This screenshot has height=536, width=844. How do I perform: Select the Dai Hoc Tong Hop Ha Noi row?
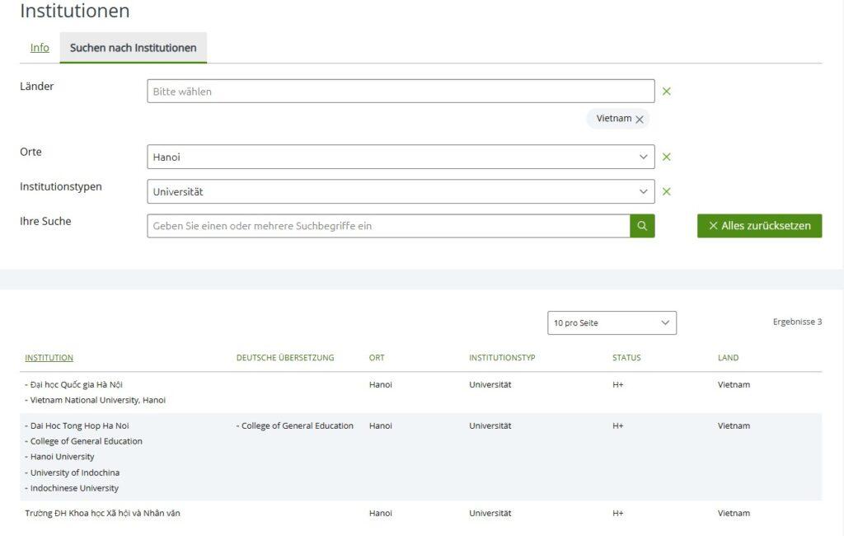pos(79,426)
